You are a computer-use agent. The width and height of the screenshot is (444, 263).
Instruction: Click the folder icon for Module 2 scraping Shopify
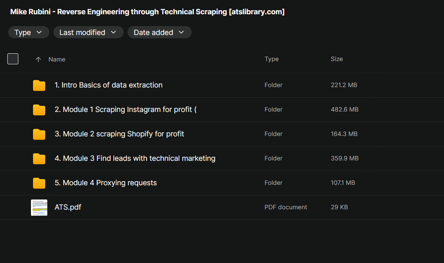[39, 134]
